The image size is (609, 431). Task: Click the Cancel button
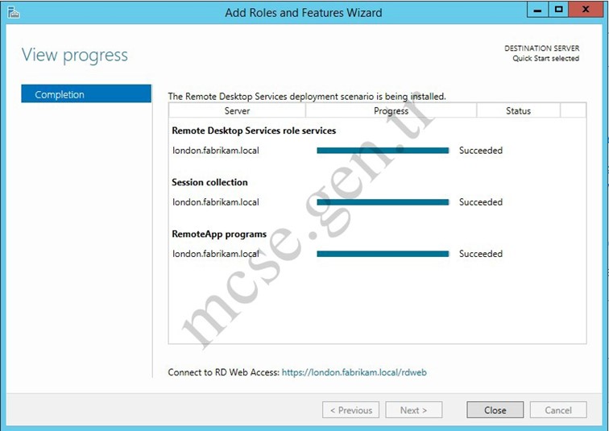[558, 410]
